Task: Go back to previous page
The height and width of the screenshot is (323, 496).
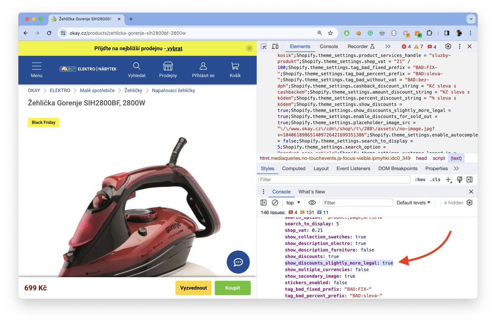Action: click(x=26, y=33)
